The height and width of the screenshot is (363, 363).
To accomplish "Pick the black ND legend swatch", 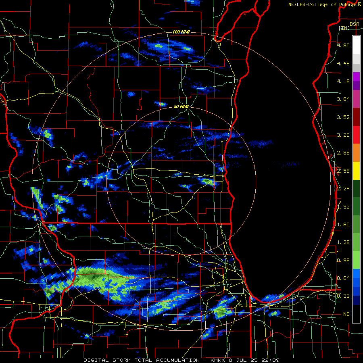I will point(356,314).
